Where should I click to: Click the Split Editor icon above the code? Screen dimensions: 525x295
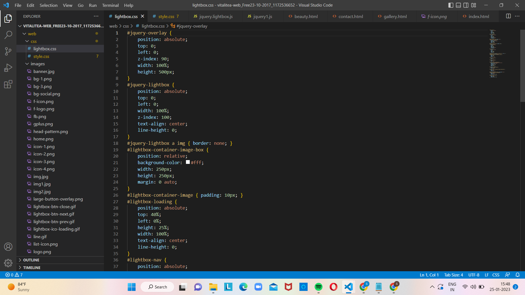pyautogui.click(x=508, y=16)
